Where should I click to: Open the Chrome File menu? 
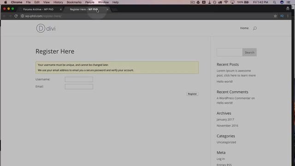[x=28, y=2]
